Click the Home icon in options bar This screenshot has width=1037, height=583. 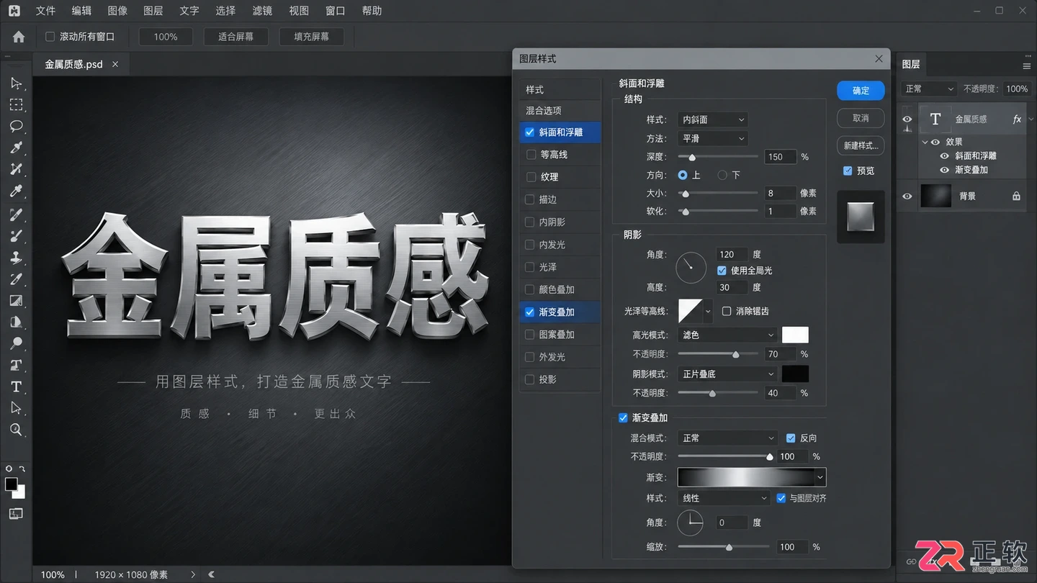coord(19,37)
